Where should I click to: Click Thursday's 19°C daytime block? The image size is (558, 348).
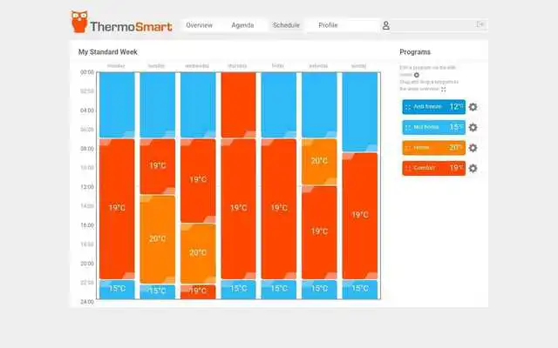click(x=238, y=209)
